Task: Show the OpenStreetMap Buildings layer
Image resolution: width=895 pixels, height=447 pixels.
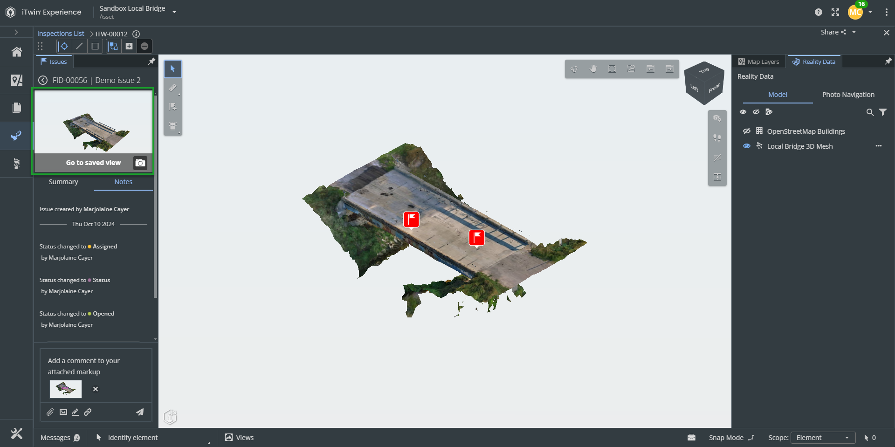Action: 746,131
